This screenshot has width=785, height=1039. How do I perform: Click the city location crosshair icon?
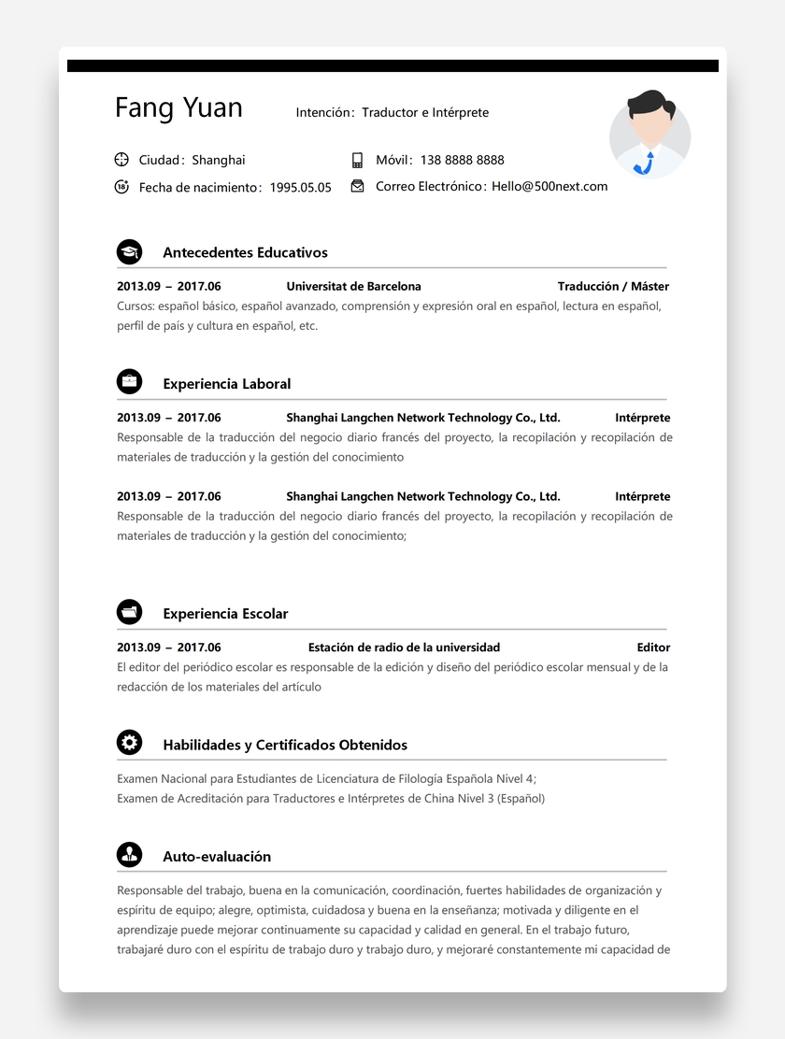tap(121, 160)
